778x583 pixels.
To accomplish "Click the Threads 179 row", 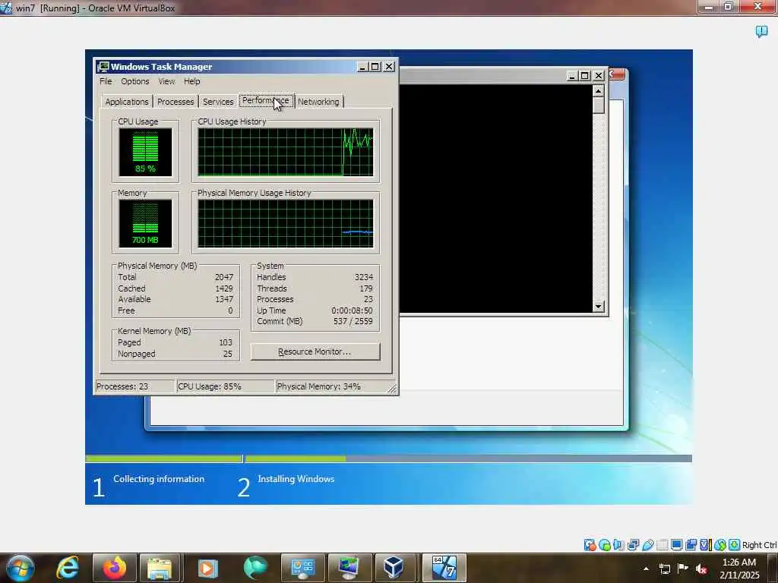I will click(x=315, y=288).
